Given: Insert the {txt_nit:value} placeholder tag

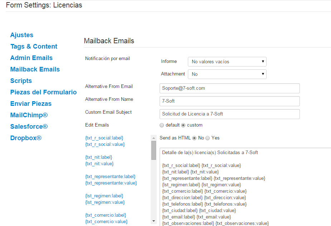Looking at the screenshot, I should 99,164.
